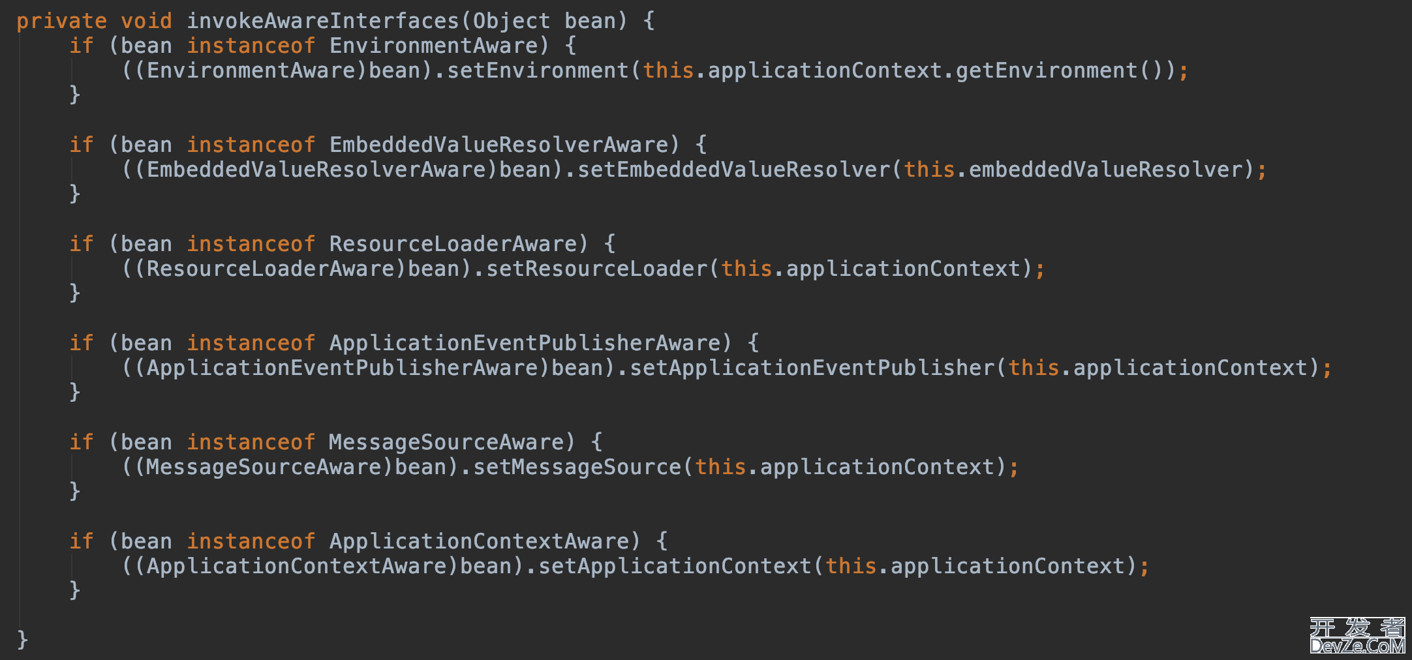
Task: Click setEmbeddedValueResolver method call
Action: pyautogui.click(x=734, y=170)
